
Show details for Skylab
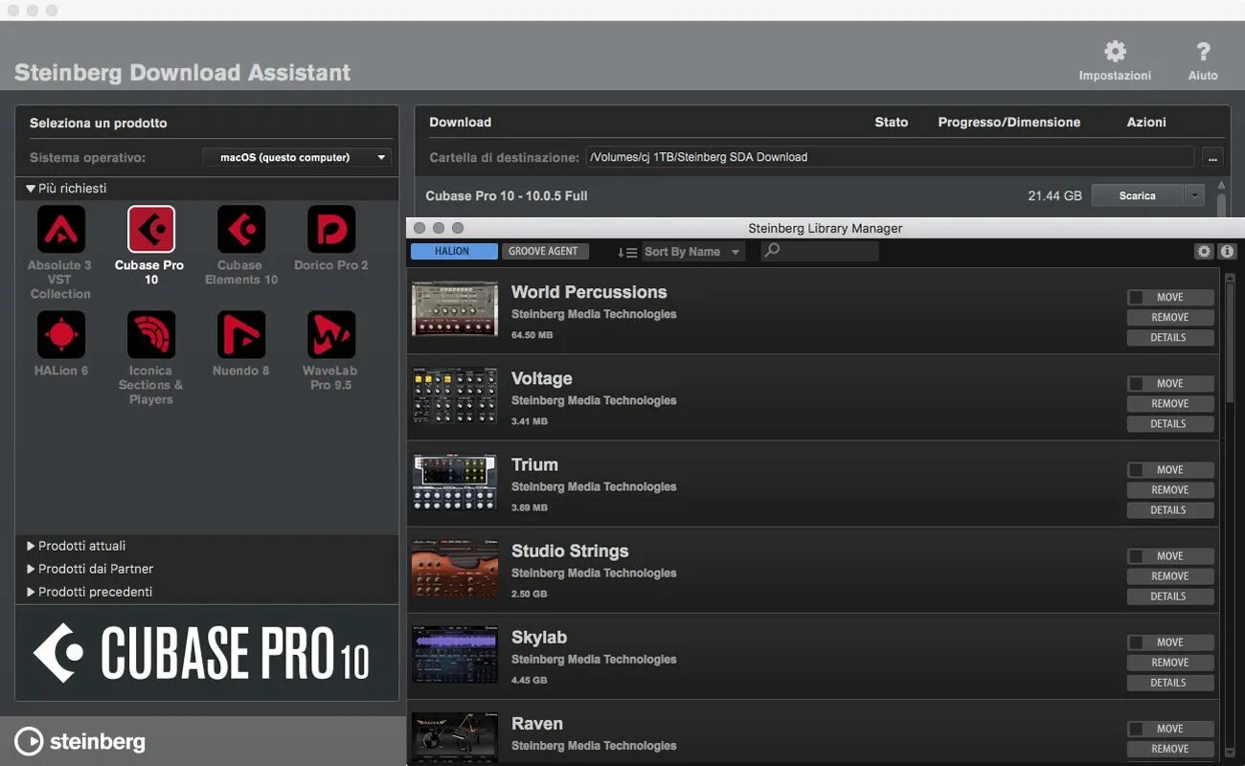(x=1170, y=682)
